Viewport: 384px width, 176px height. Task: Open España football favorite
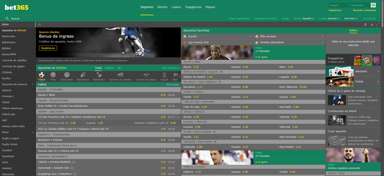[217, 36]
